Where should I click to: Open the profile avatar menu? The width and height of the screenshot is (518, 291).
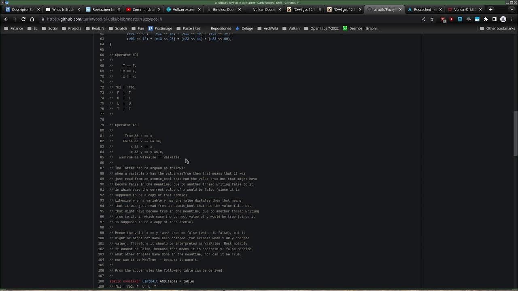click(503, 19)
